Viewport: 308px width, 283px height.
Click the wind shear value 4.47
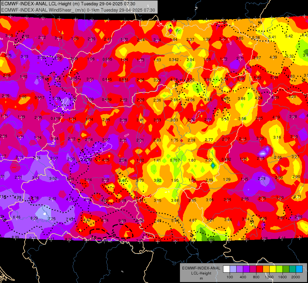pyautogui.click(x=87, y=220)
